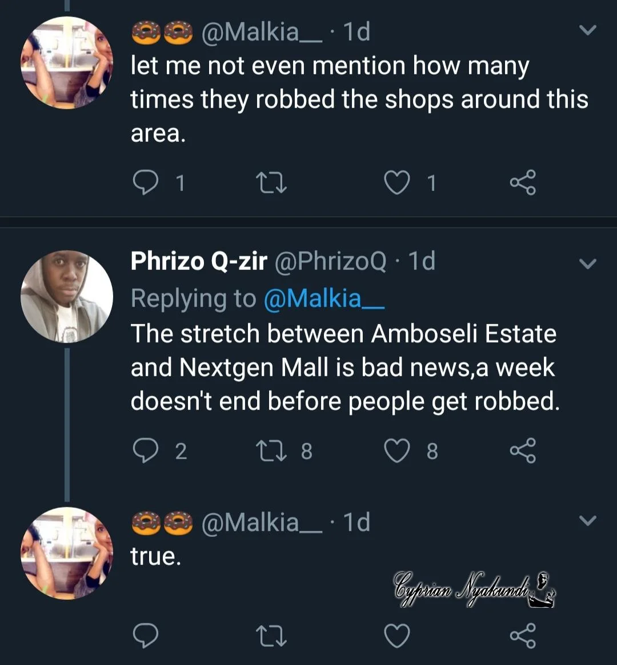
Task: Share the shop robbery tweet
Action: click(x=522, y=182)
